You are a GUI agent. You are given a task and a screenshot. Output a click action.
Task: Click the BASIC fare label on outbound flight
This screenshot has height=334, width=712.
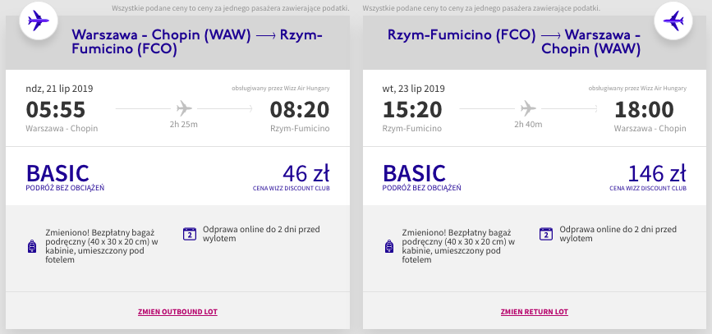click(57, 174)
